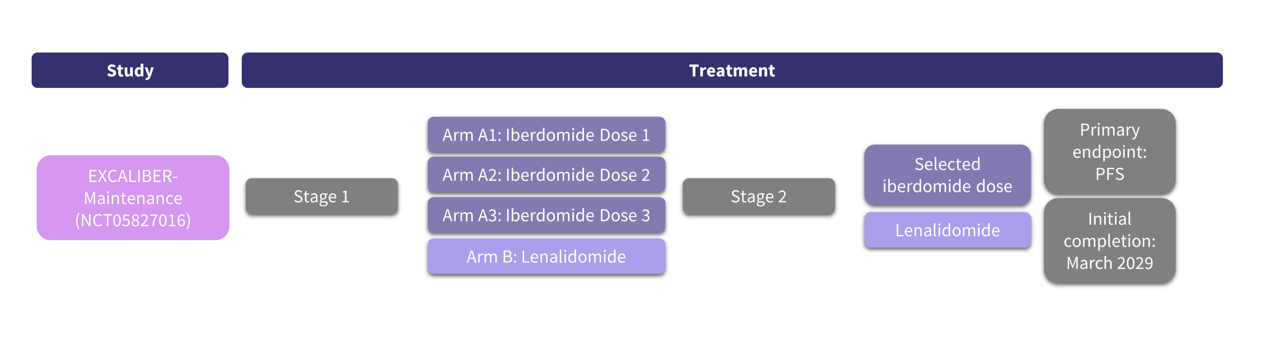Click Arm A1: Iberdomide Dose 1
This screenshot has height=340, width=1264.
coord(546,134)
